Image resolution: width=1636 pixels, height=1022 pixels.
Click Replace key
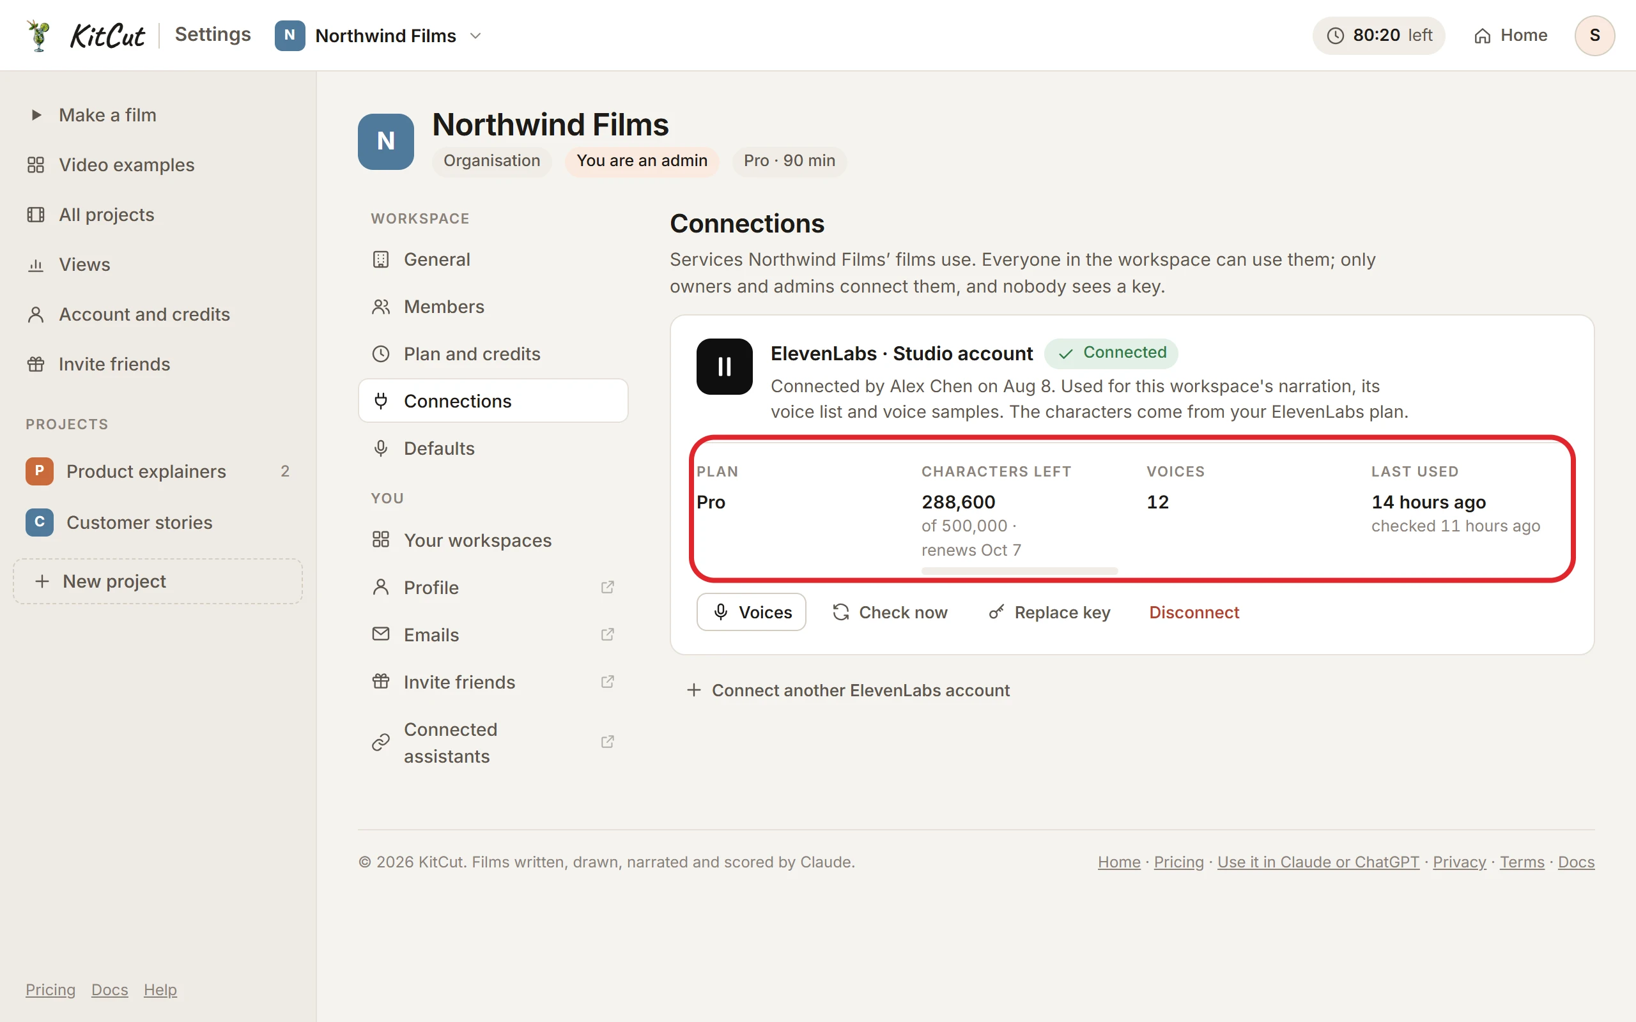1049,613
